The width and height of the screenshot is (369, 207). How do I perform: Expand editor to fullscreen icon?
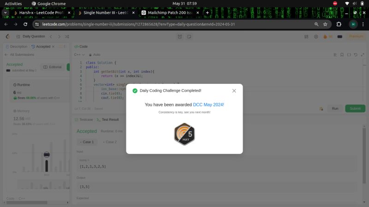point(363,54)
